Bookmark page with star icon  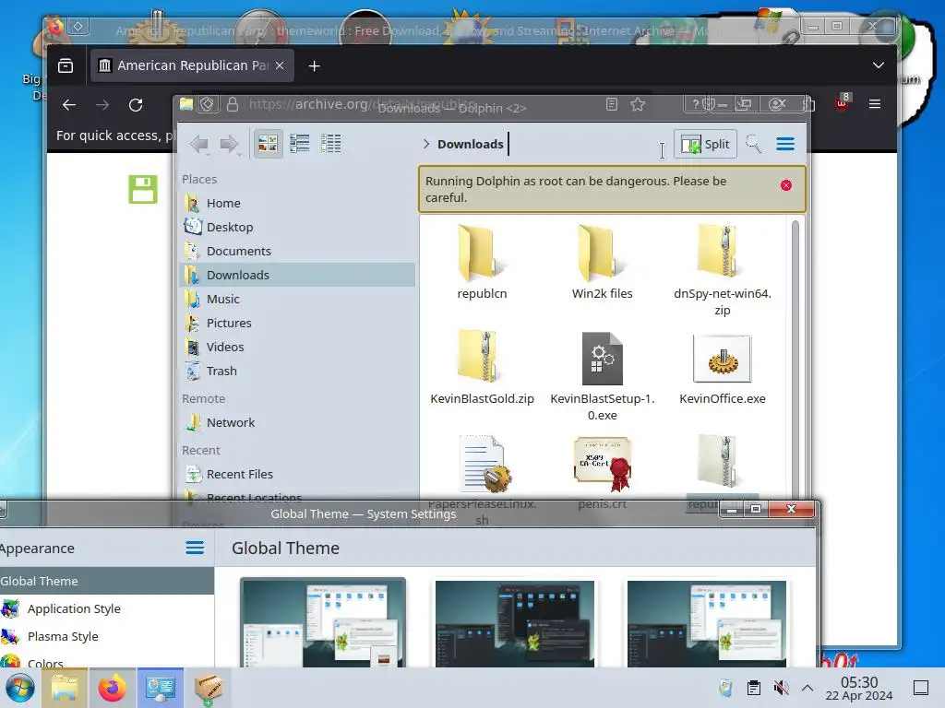point(638,104)
